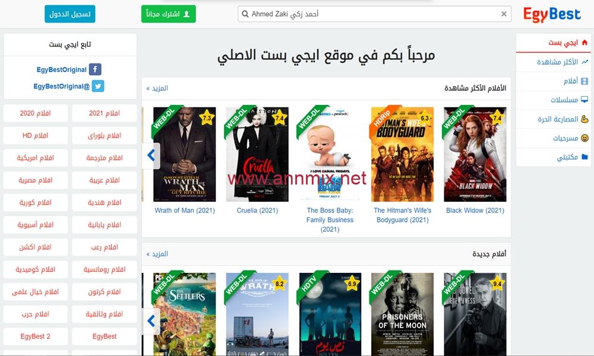Click The Hitman's Wife's Bodyguard title
Screen dimensions: 594x356
pos(402,215)
